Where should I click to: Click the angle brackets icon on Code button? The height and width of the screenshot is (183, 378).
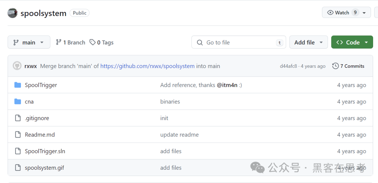339,42
